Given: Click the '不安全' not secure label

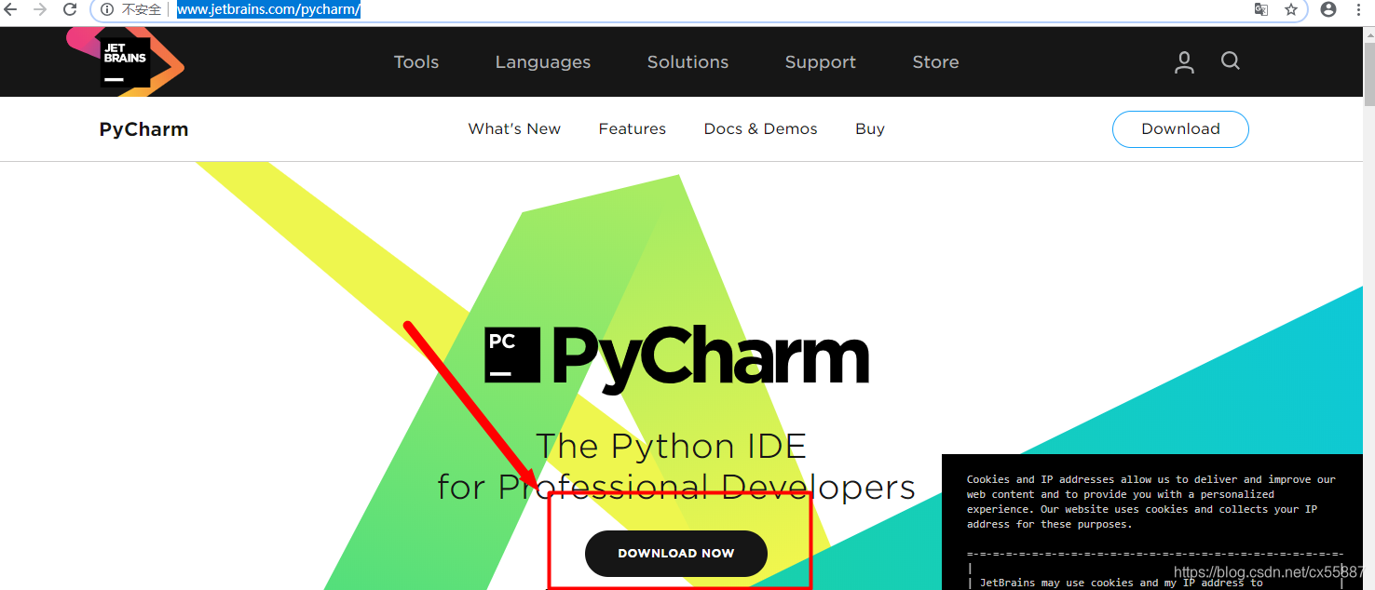Looking at the screenshot, I should click(142, 9).
